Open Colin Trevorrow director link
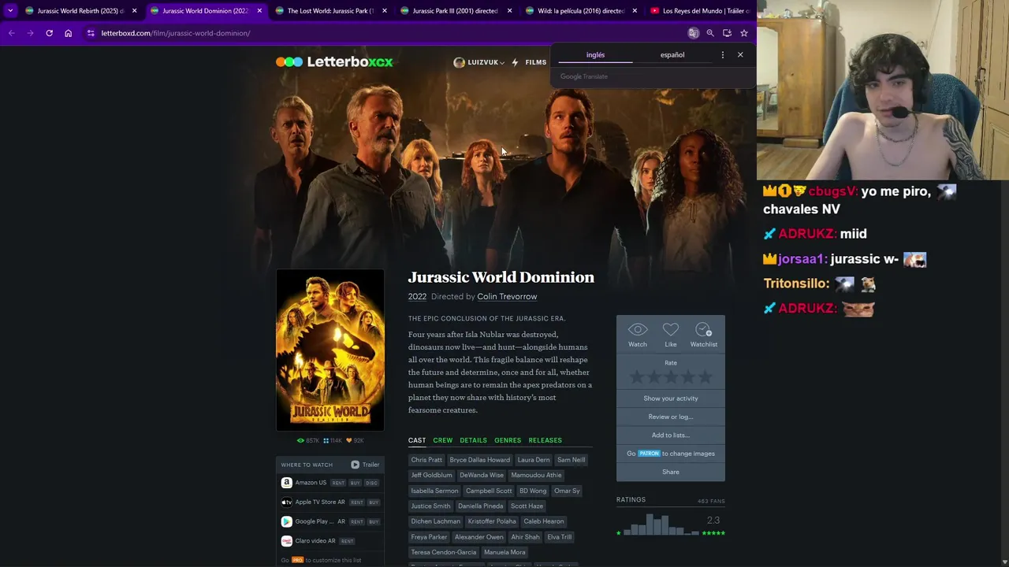 (507, 297)
